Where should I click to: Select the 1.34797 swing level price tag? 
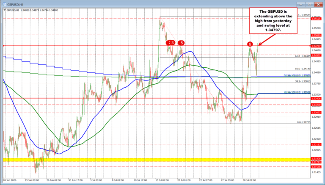point(316,46)
